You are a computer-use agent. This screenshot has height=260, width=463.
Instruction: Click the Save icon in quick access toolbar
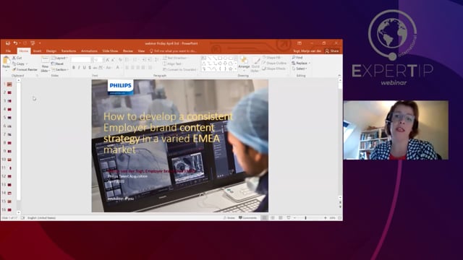coord(8,43)
